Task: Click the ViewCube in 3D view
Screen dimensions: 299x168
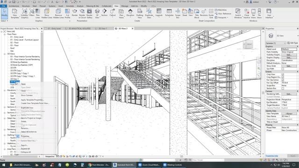Action: [248, 44]
